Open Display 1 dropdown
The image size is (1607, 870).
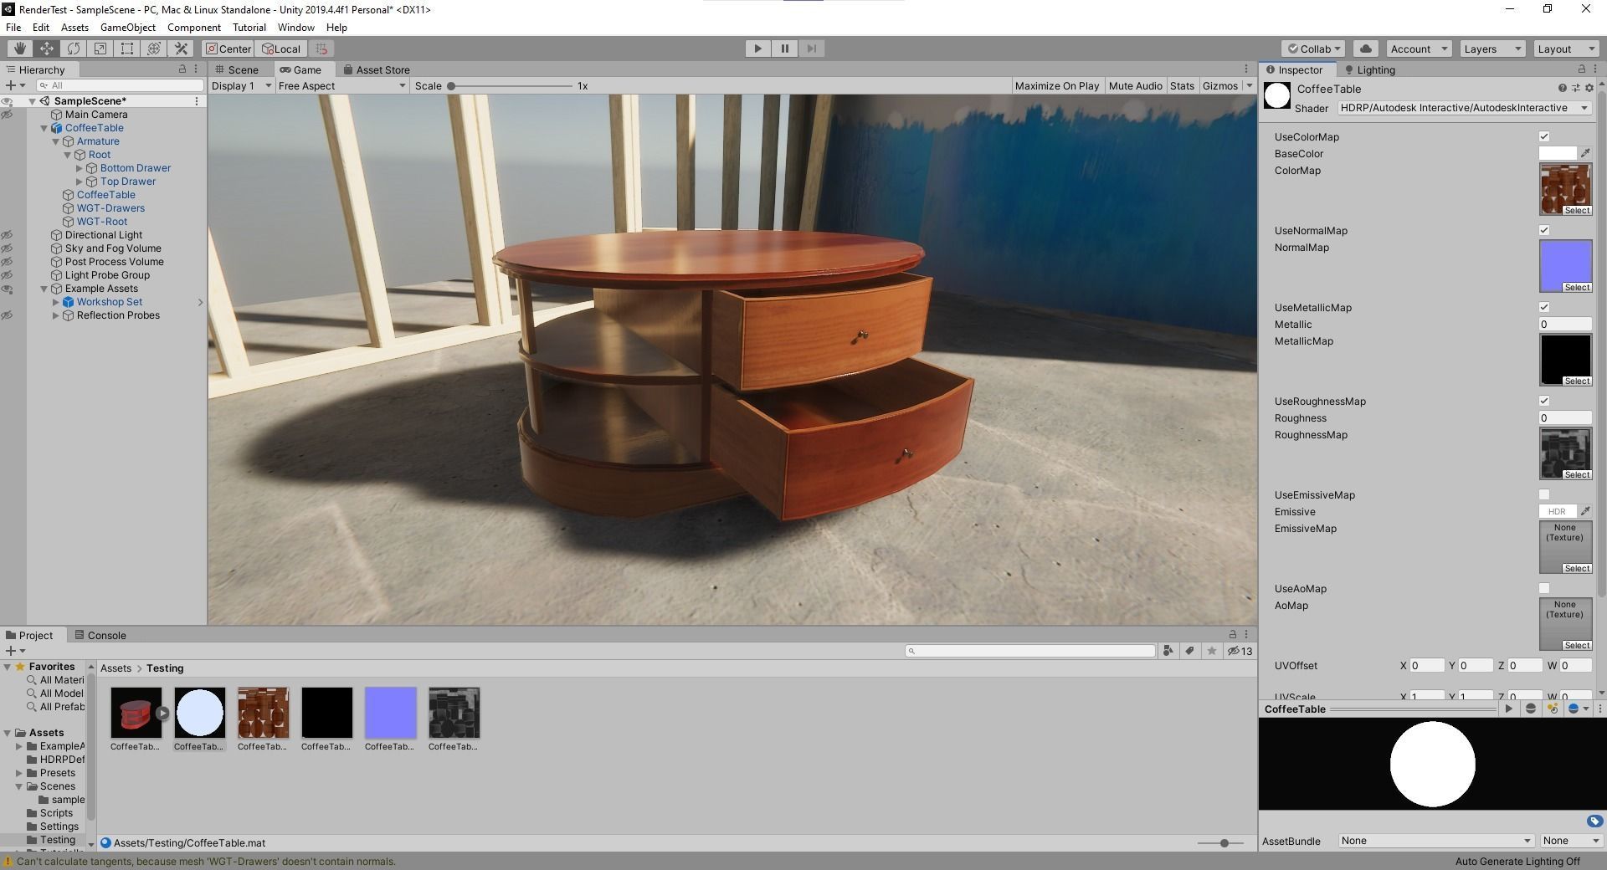[x=241, y=85]
